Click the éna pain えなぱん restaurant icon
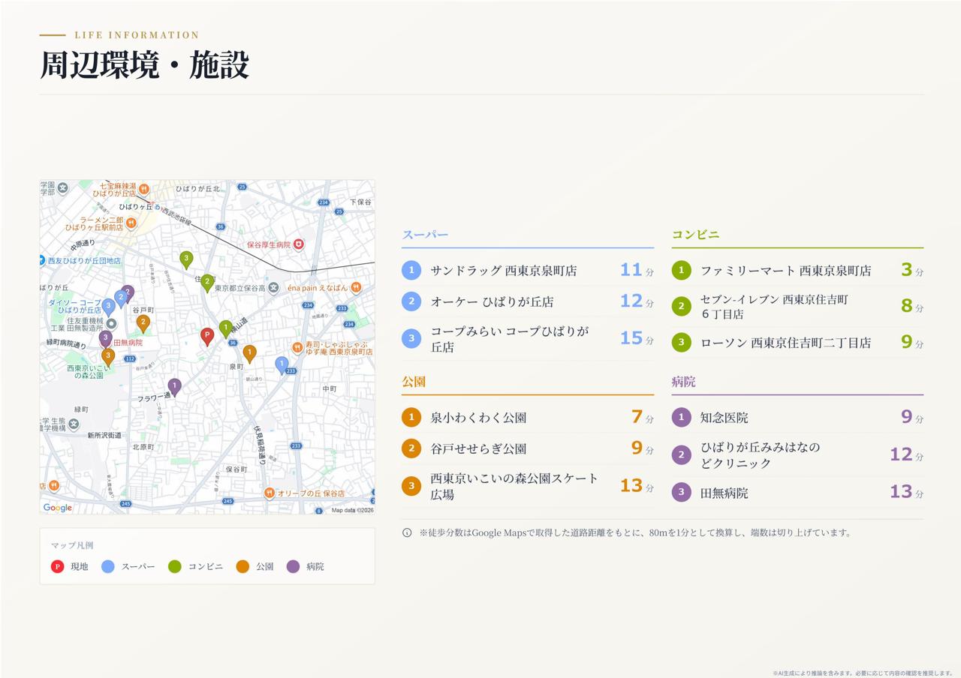The image size is (961, 678). click(356, 287)
